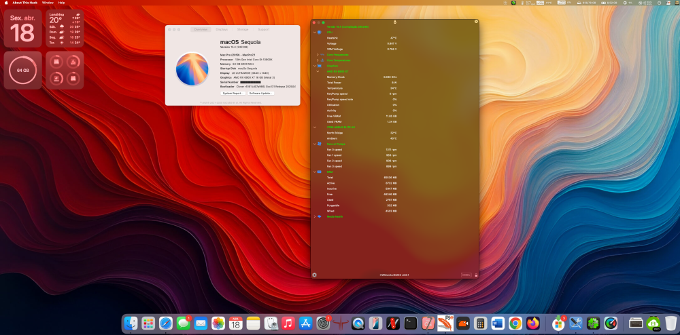Select the VRM Voltage row
Screen dimensions: 680x335
coord(362,49)
